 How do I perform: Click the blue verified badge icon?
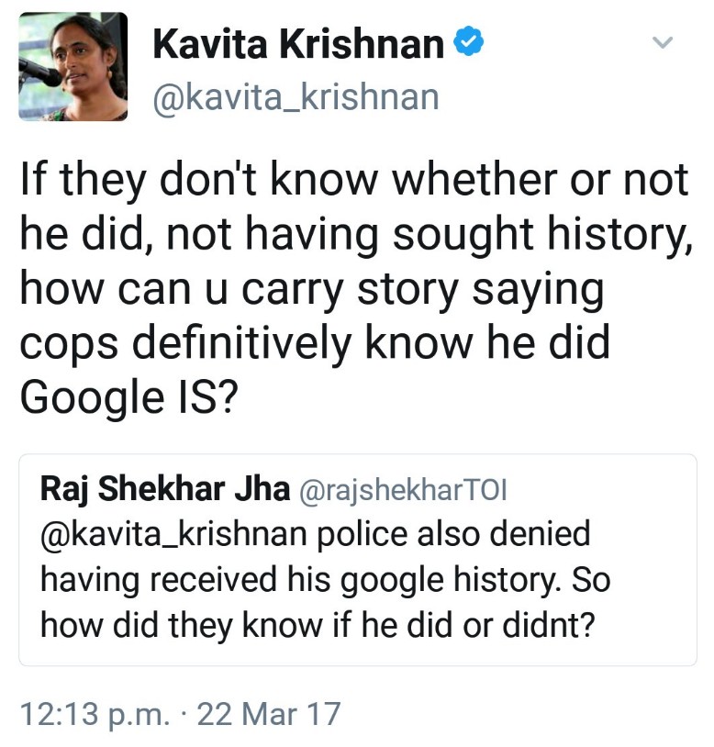point(468,42)
